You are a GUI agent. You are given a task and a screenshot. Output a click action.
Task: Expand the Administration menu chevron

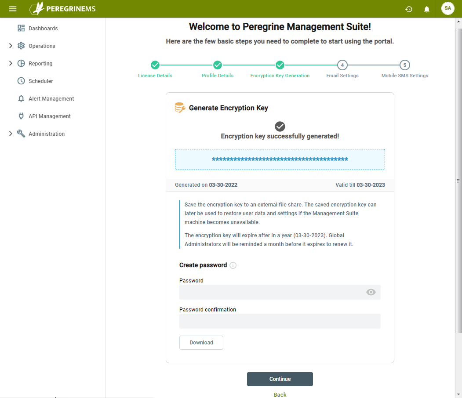click(x=11, y=134)
